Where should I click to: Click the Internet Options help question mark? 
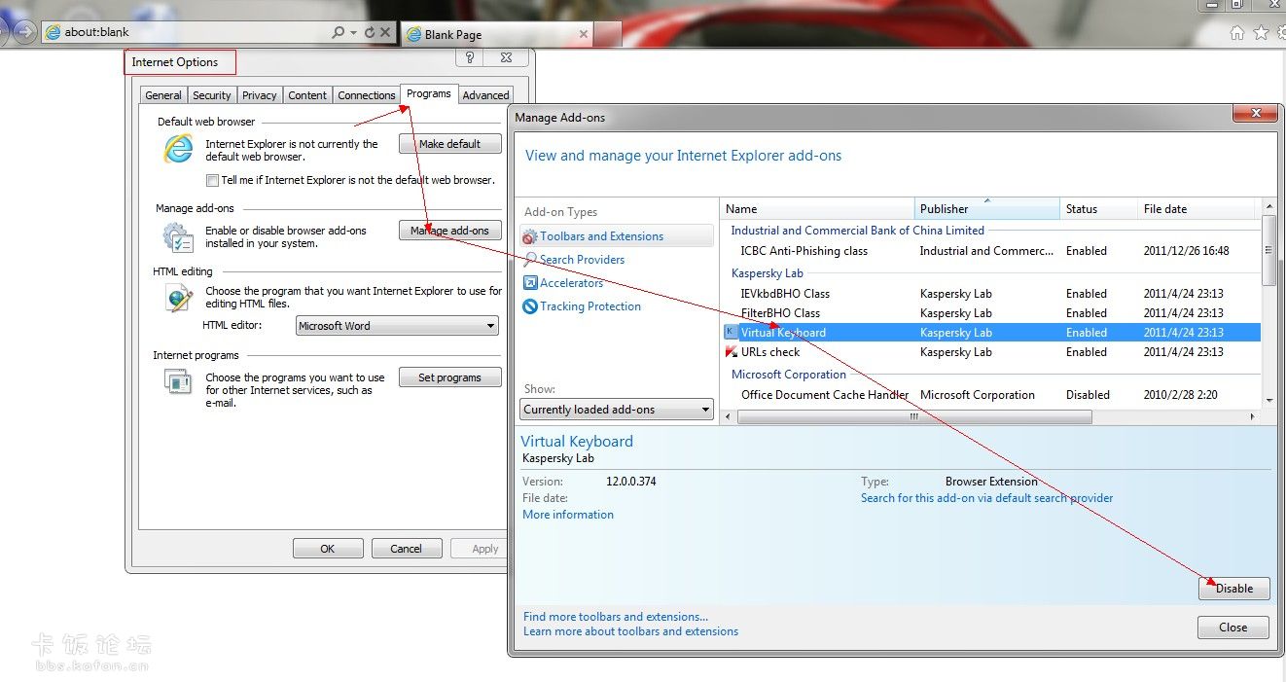470,58
